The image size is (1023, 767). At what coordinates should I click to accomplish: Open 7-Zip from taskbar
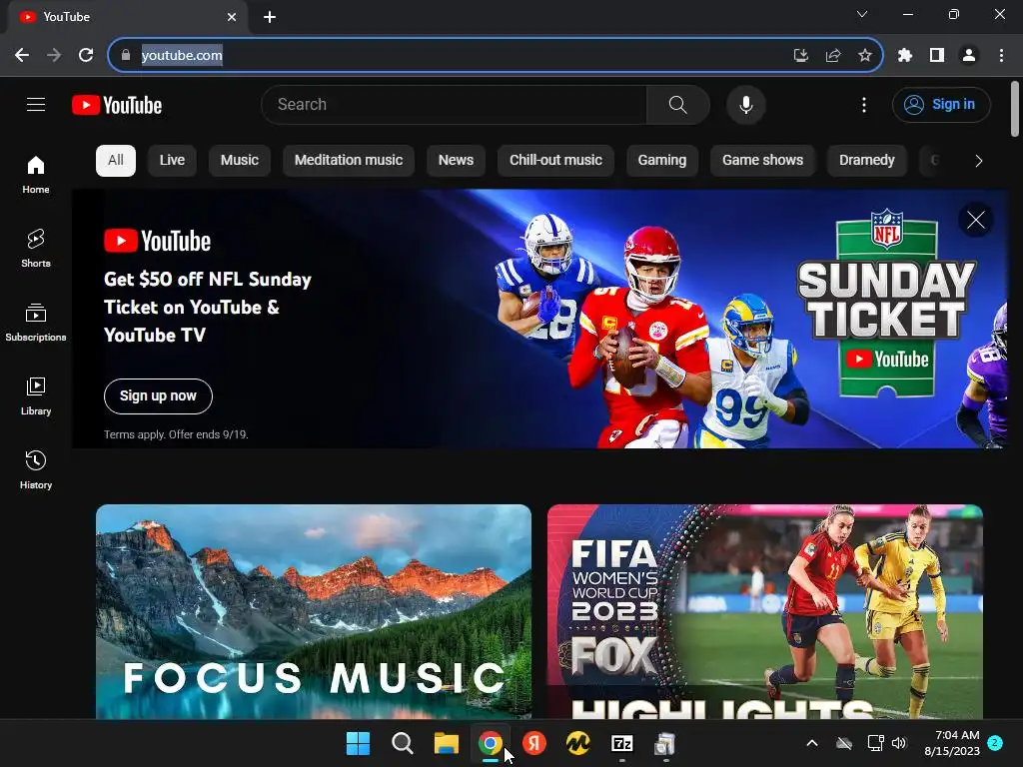tap(621, 743)
